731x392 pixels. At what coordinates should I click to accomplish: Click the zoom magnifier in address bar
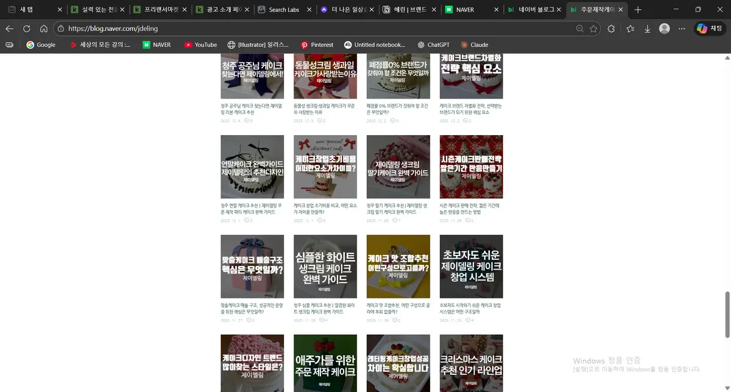[579, 29]
